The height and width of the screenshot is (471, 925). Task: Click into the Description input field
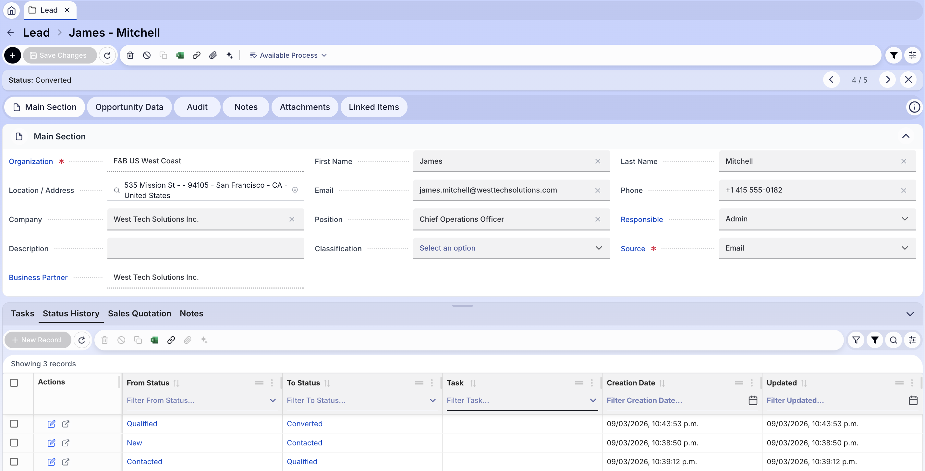point(205,248)
